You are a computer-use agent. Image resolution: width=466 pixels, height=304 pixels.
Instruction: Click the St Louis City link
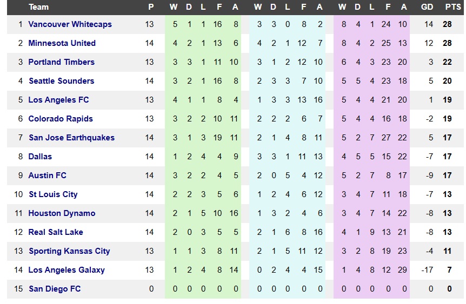(x=53, y=194)
